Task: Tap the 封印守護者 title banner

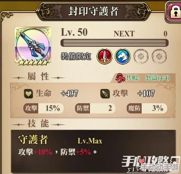Action: [x=93, y=12]
